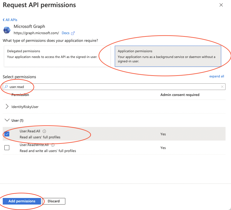Click 'Read and write all users' full profiles'
This screenshot has width=231, height=210.
(x=48, y=151)
